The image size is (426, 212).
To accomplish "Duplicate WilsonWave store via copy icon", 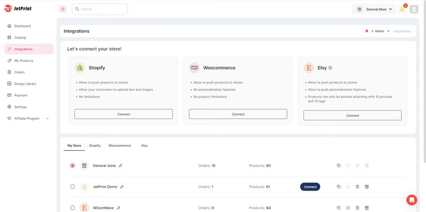I will (x=339, y=208).
